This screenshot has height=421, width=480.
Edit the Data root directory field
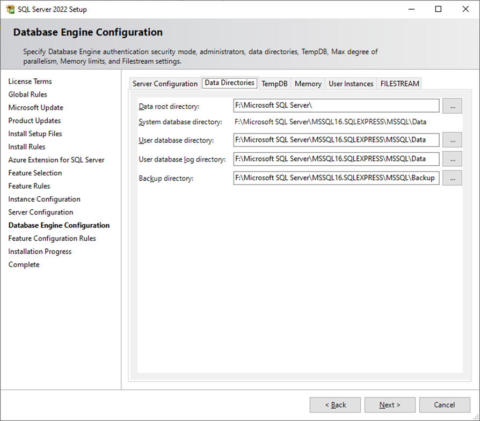[336, 106]
